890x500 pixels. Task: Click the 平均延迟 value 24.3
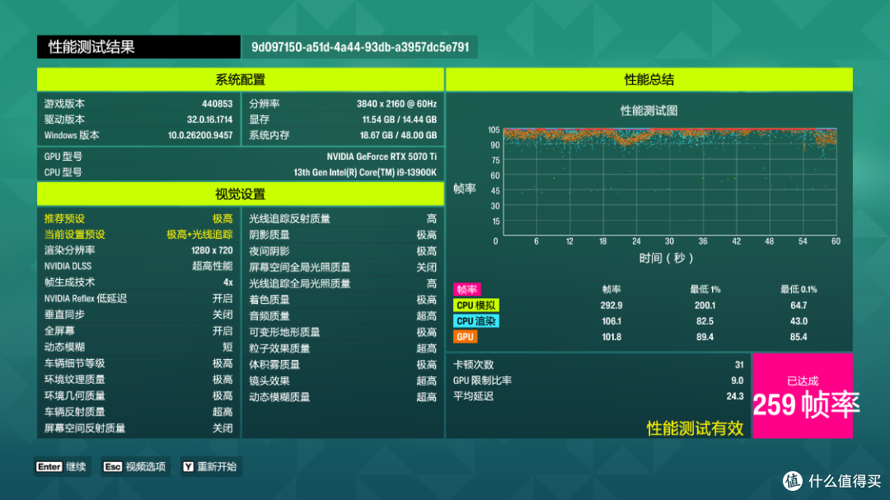point(735,397)
